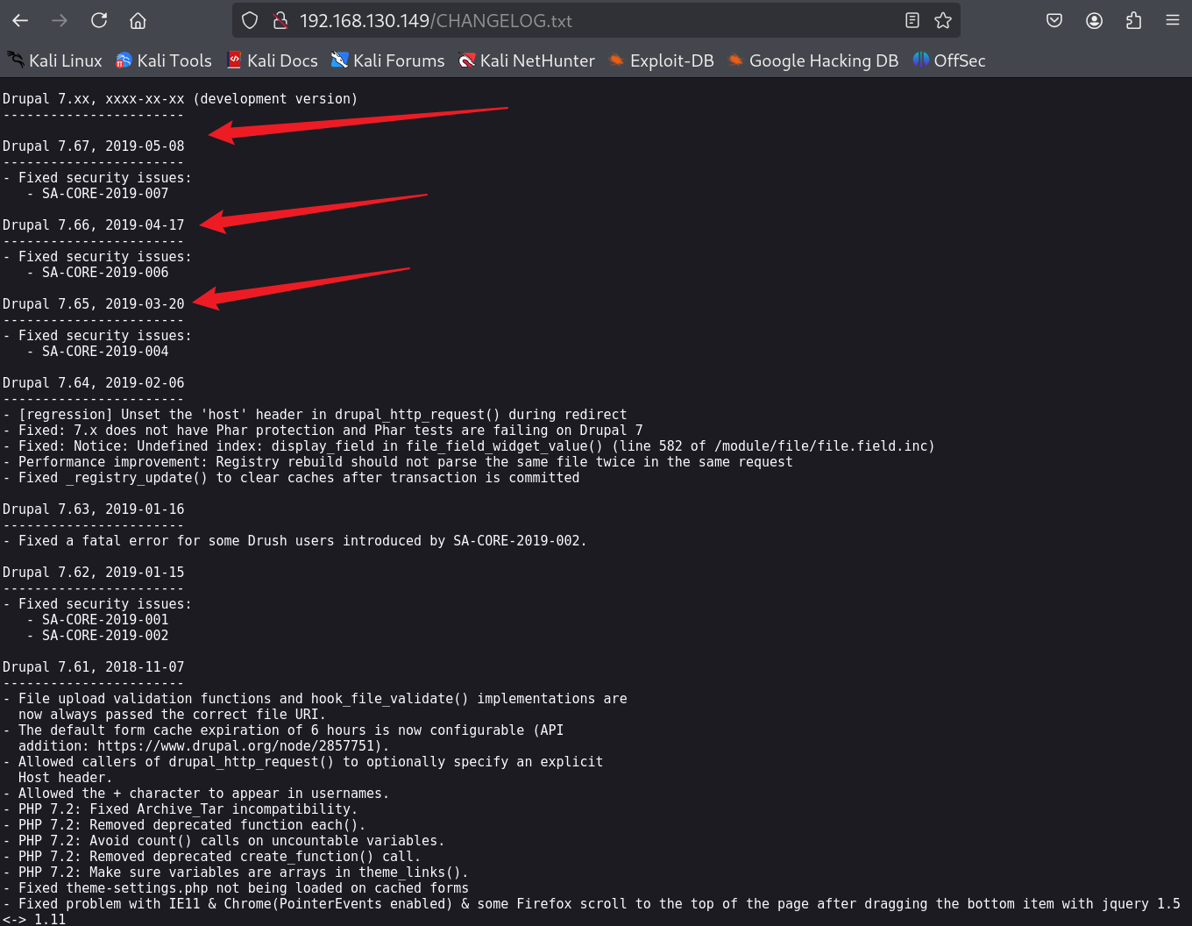Open the Extensions puzzle icon
Viewport: 1192px width, 926px height.
1133,20
